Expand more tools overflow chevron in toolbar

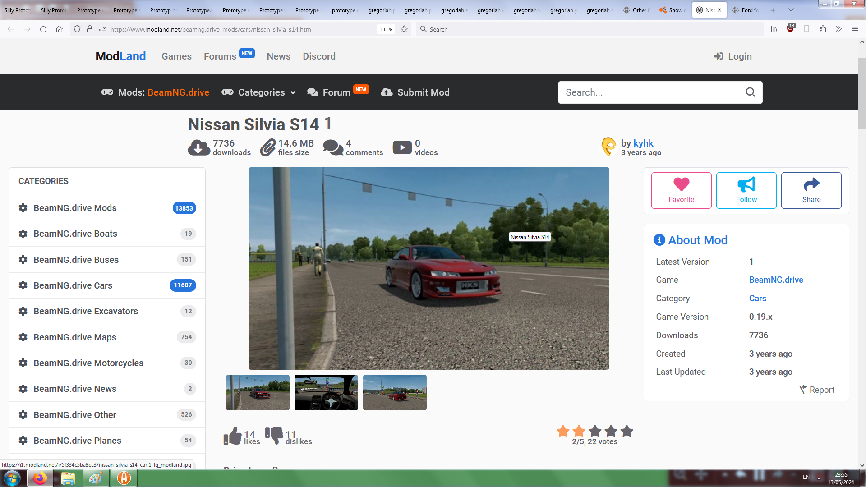click(x=838, y=29)
